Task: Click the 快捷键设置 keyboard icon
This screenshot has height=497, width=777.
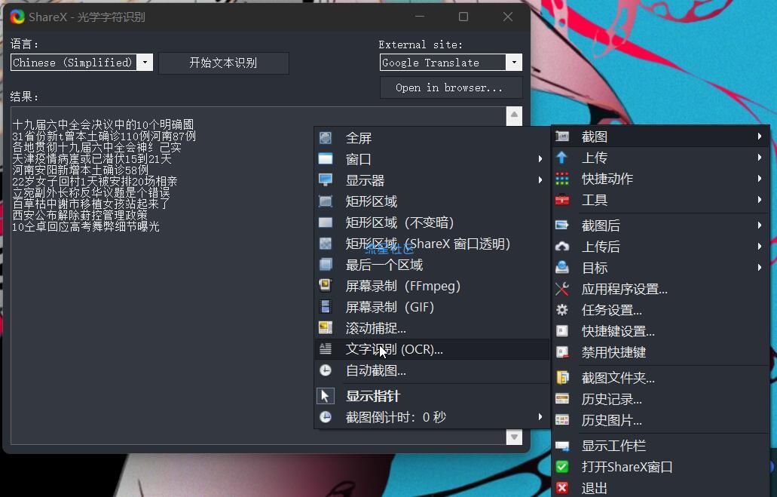Action: [562, 331]
